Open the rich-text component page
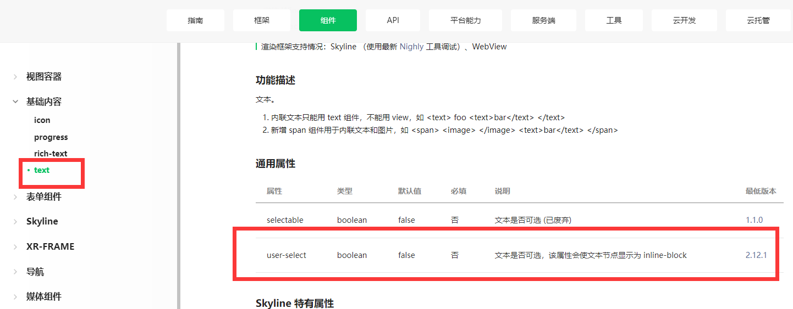Viewport: 793px width, 309px height. coord(51,154)
